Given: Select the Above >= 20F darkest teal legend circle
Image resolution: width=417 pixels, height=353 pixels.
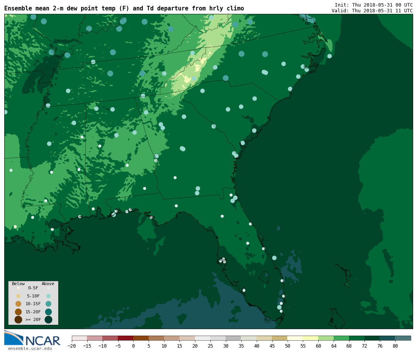Looking at the screenshot, I should pyautogui.click(x=48, y=319).
